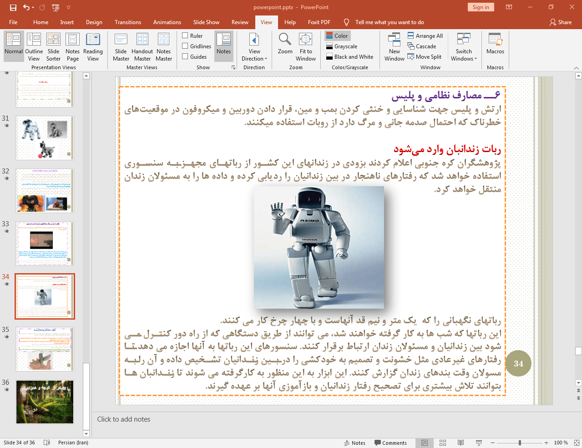Open Slide Master view
Viewport: 582px width, 448px height.
[121, 46]
